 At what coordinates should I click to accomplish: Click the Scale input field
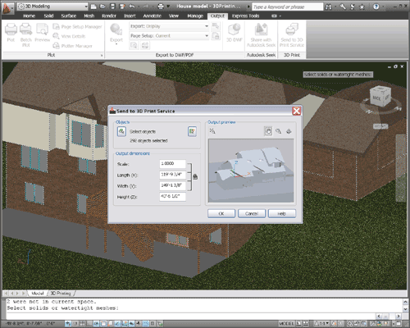(x=172, y=164)
